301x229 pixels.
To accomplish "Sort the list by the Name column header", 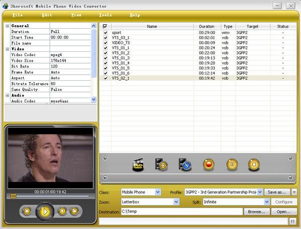I will coord(152,26).
